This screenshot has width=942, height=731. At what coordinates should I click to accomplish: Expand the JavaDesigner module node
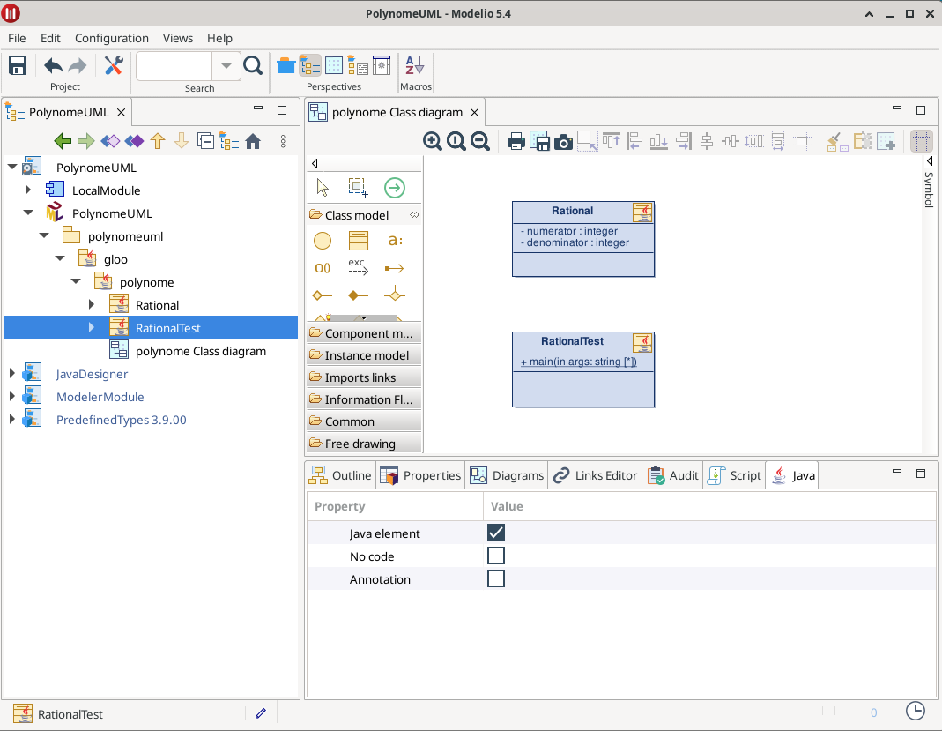pyautogui.click(x=12, y=373)
